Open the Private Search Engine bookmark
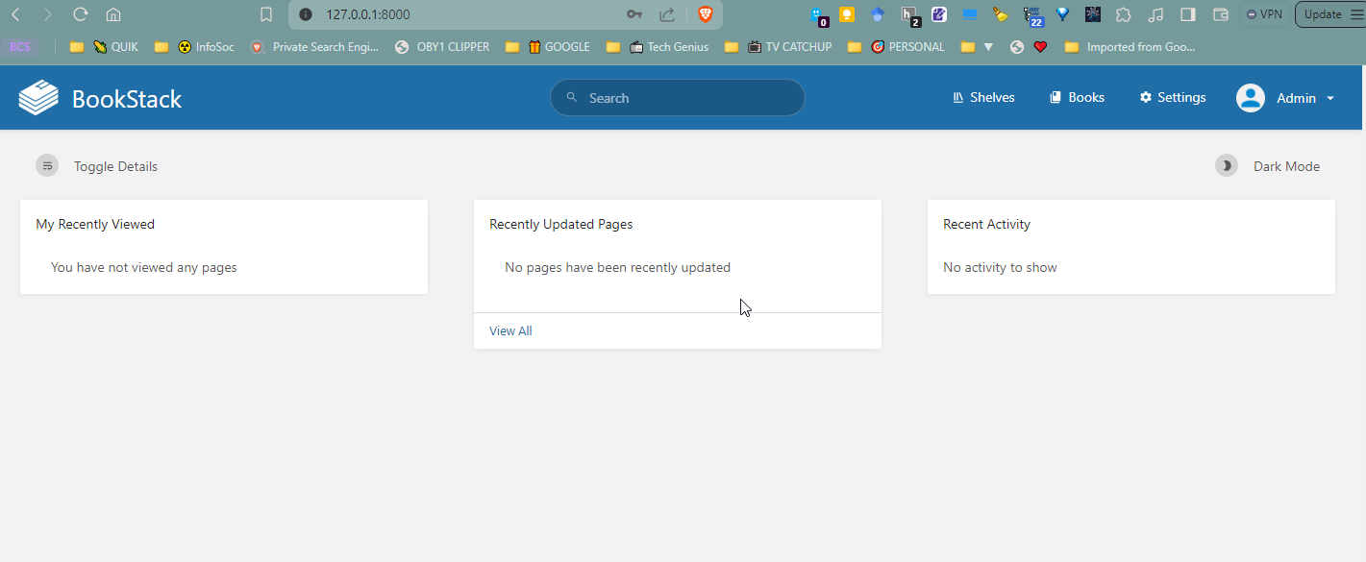Screen dimensions: 1366x562 point(315,46)
